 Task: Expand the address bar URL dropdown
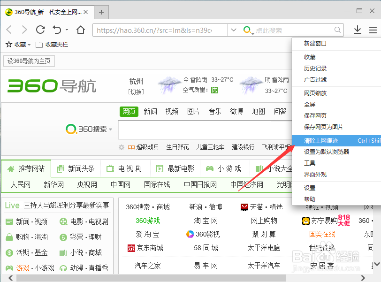[x=234, y=30]
